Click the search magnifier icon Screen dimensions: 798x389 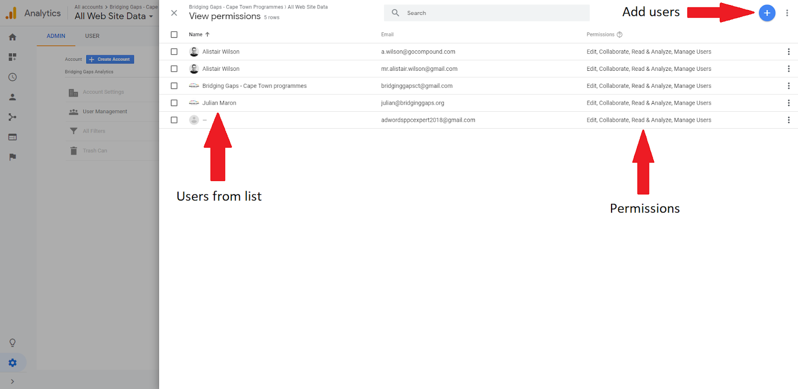396,13
